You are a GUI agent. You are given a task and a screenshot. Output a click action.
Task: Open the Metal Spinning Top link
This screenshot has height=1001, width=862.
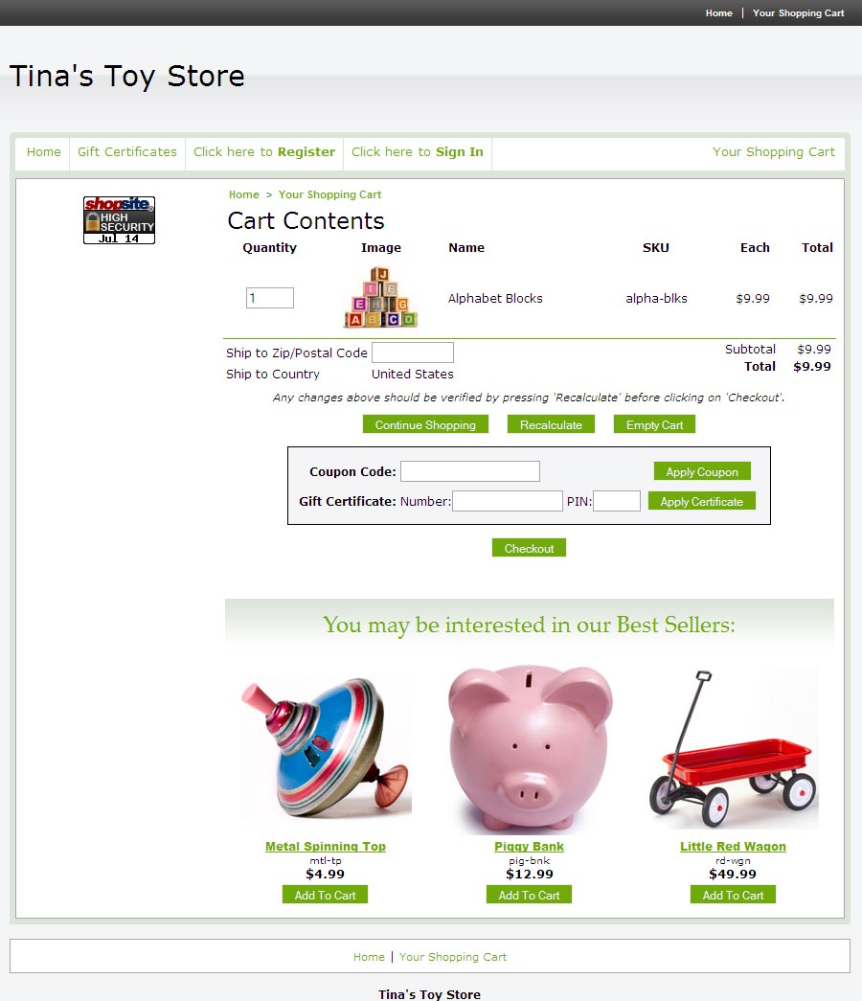click(326, 847)
